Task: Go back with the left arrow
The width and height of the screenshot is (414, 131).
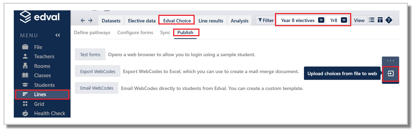Action: [83, 21]
